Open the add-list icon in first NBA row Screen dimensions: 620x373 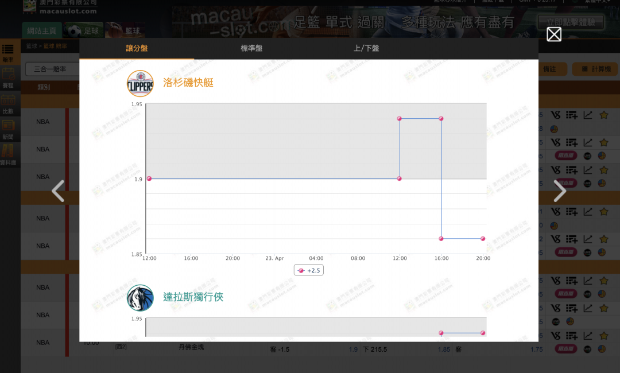click(572, 115)
